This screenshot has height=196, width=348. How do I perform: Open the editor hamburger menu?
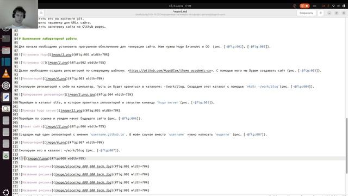[320, 13]
